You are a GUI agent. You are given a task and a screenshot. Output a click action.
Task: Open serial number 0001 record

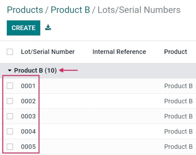pos(28,86)
